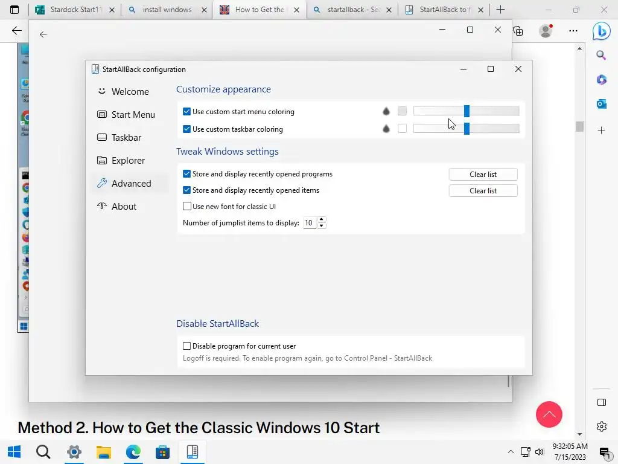
Task: Click StartAllBack icon in the taskbar
Action: click(x=193, y=452)
